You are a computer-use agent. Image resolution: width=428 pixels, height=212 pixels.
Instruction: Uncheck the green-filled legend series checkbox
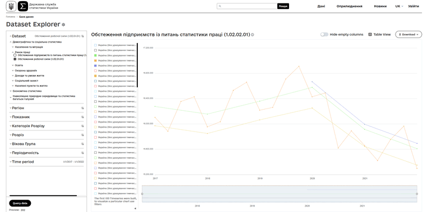tap(96, 55)
